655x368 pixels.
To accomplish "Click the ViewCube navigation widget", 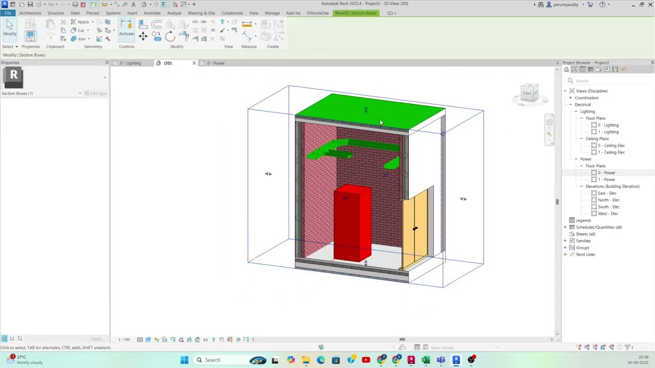I will [529, 93].
